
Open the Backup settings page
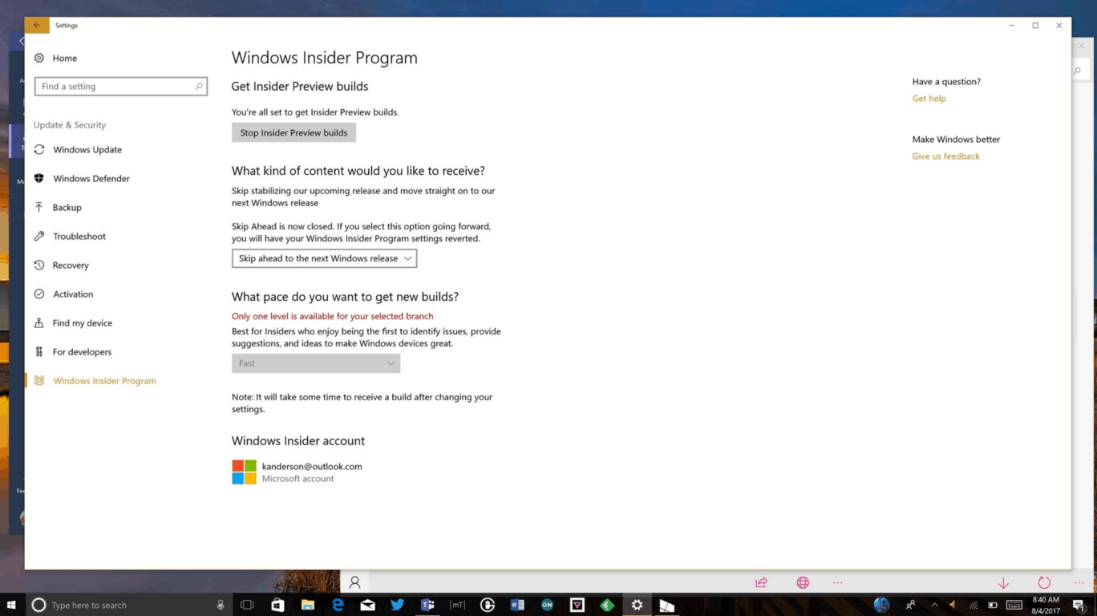click(58, 208)
